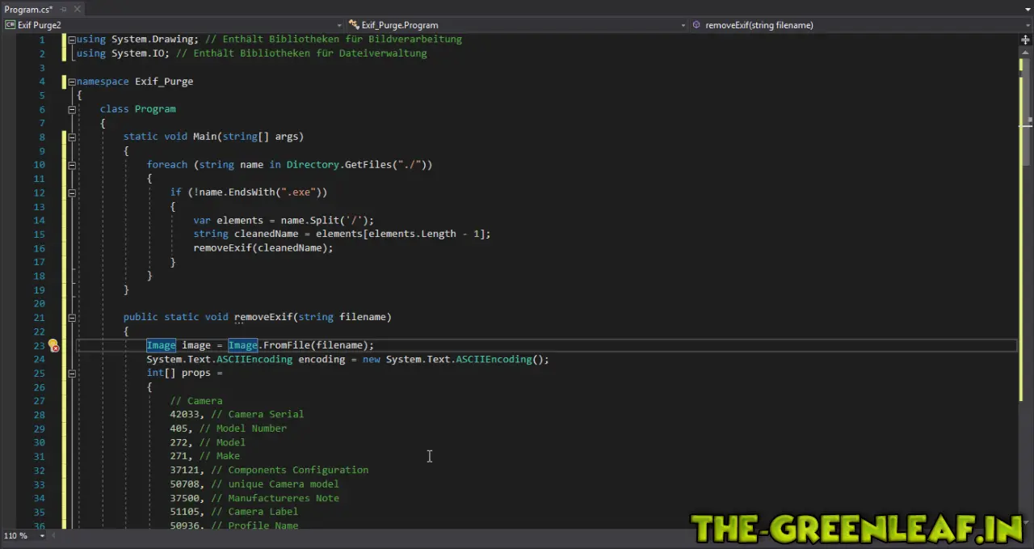
Task: Collapse the removeExif method block
Action: pyautogui.click(x=72, y=318)
